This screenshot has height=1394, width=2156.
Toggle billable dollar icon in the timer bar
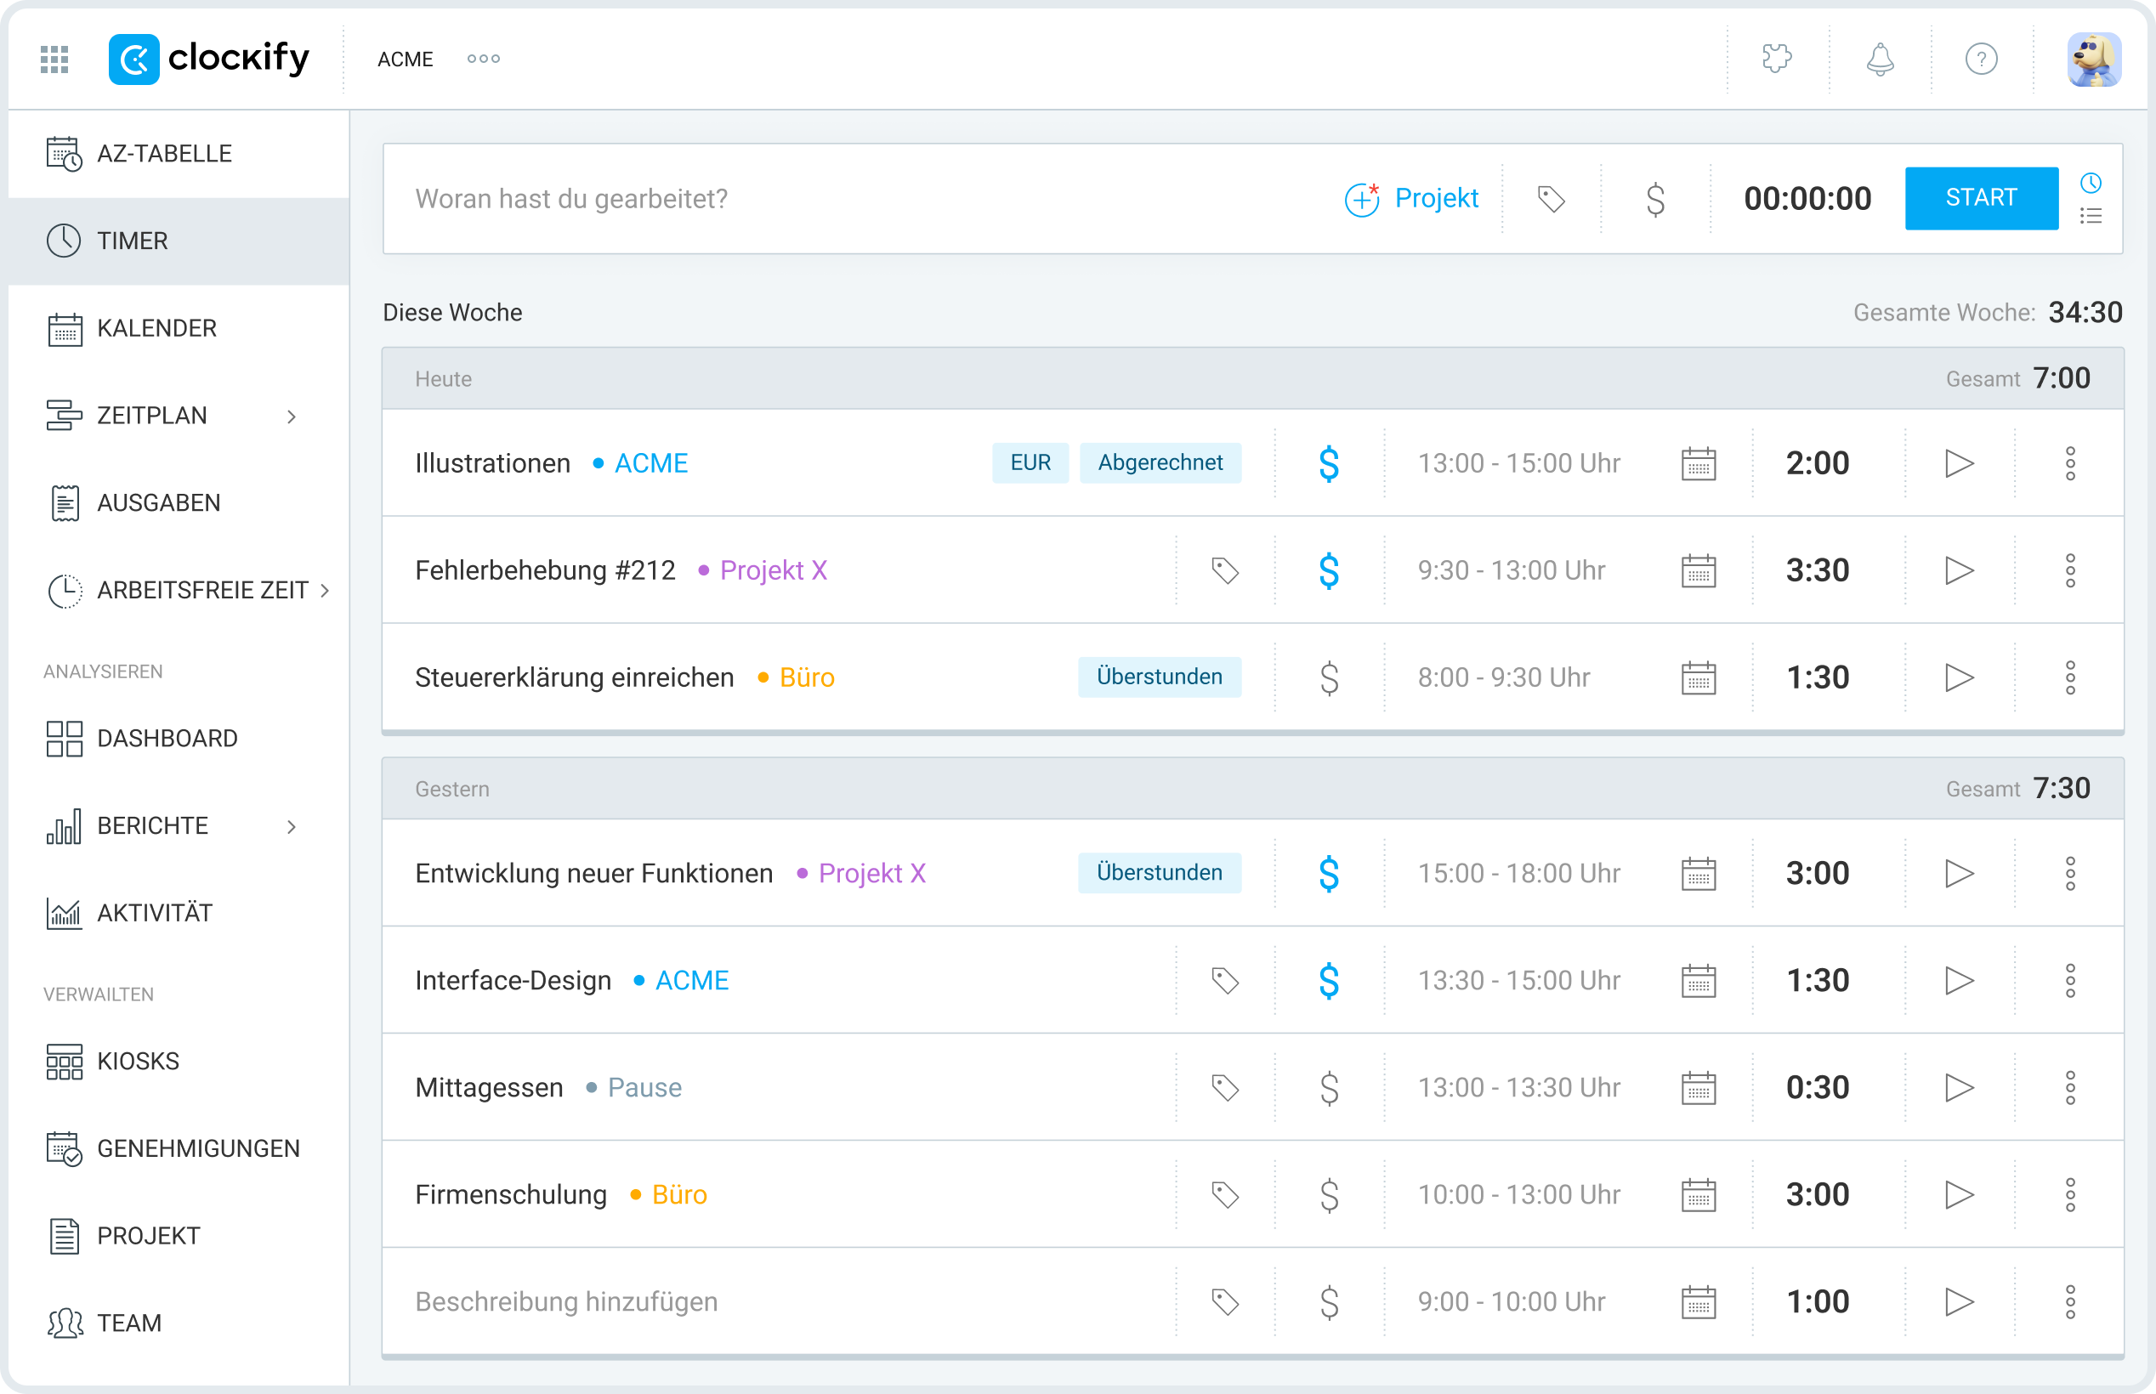click(1656, 198)
